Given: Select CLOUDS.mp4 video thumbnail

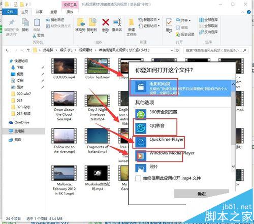Looking at the screenshot, I should click(x=64, y=66).
